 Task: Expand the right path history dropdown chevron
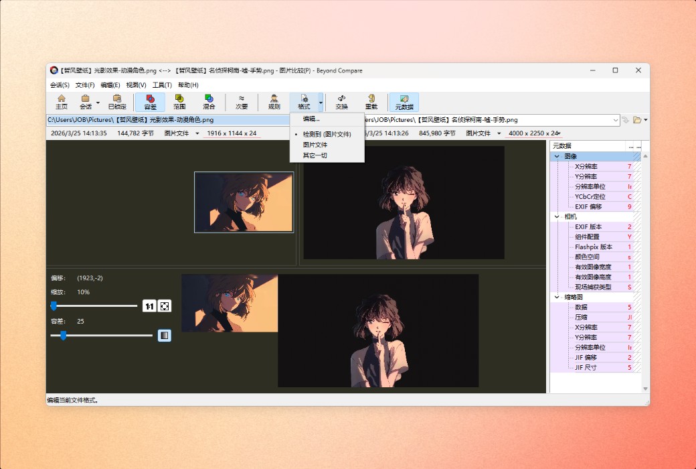615,120
